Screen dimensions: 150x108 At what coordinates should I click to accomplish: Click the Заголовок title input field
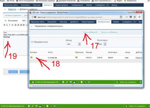pos(25,21)
